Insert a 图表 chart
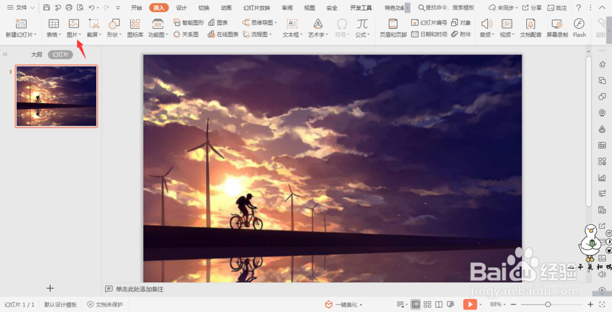Screen dimensions: 612x312 (218, 23)
